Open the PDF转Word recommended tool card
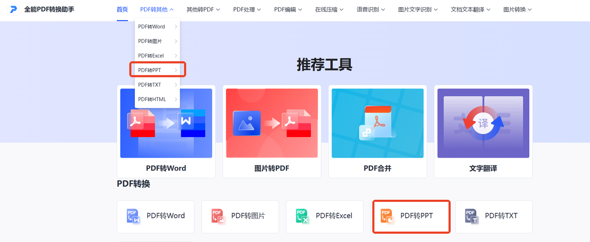Image resolution: width=590 pixels, height=242 pixels. click(166, 131)
